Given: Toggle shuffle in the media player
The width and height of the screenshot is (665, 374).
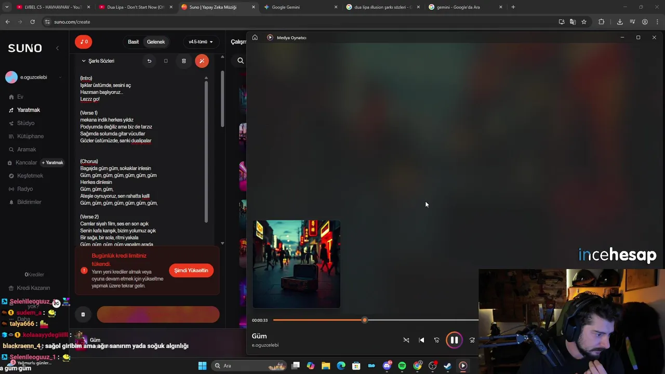Looking at the screenshot, I should (406, 340).
